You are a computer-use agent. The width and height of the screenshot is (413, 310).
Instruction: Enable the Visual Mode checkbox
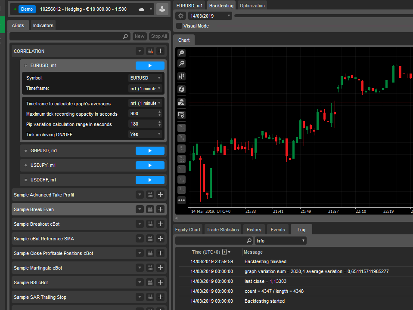(x=179, y=26)
